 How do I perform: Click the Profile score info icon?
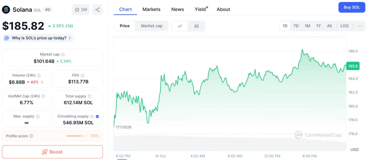(31, 136)
